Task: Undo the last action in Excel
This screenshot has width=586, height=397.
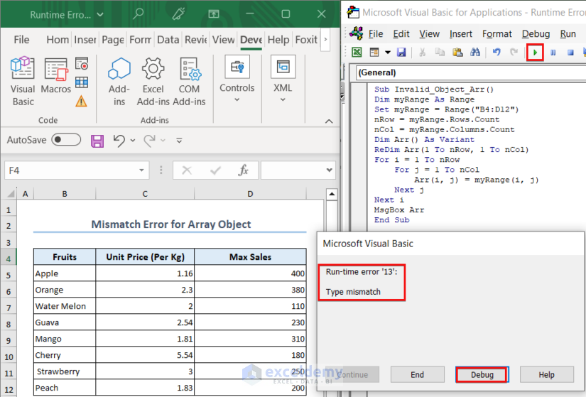Action: click(119, 141)
